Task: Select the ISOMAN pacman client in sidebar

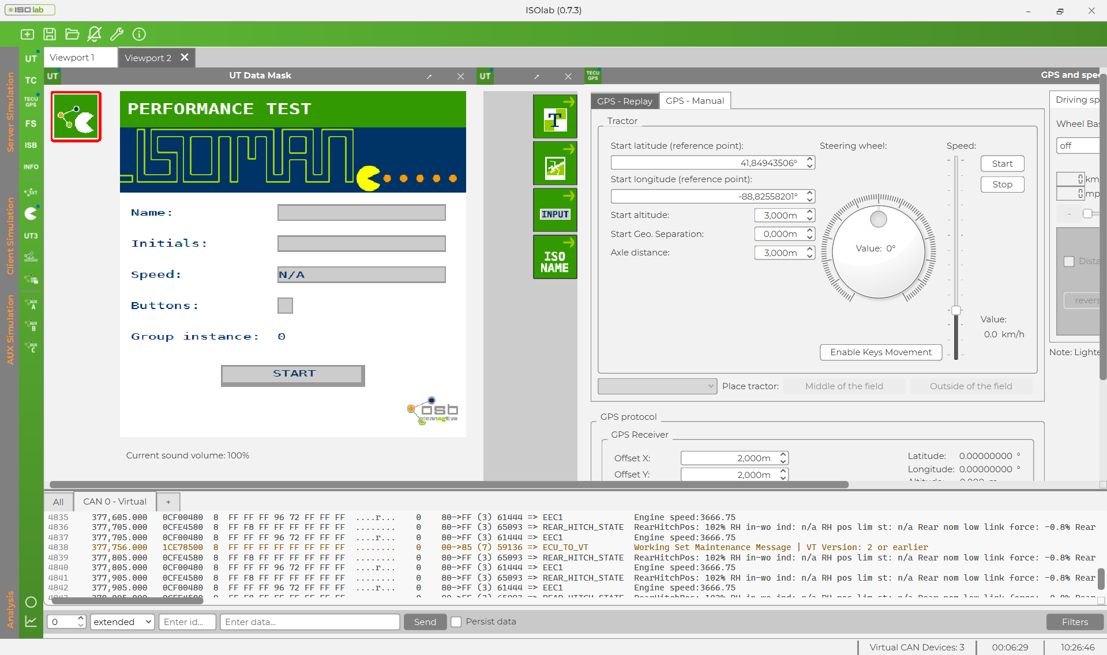Action: click(x=31, y=213)
